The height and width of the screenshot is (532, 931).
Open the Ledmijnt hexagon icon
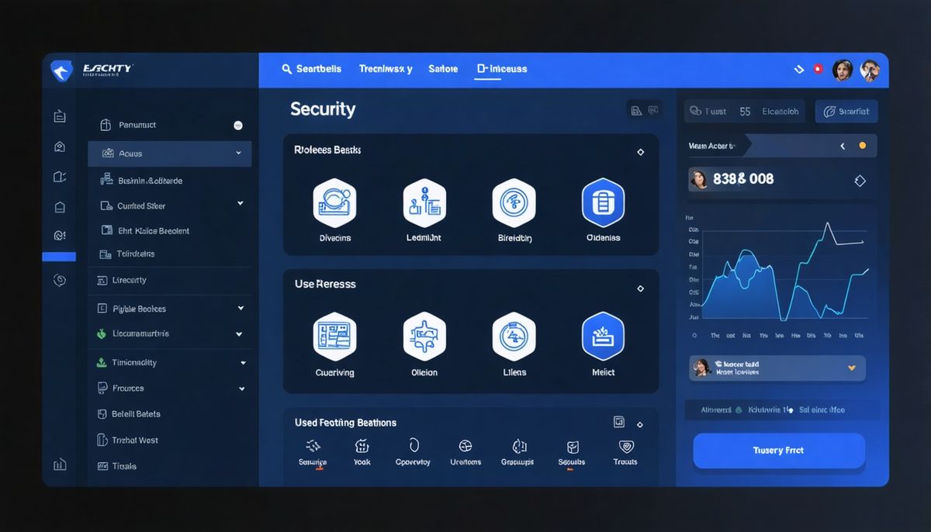tap(424, 204)
